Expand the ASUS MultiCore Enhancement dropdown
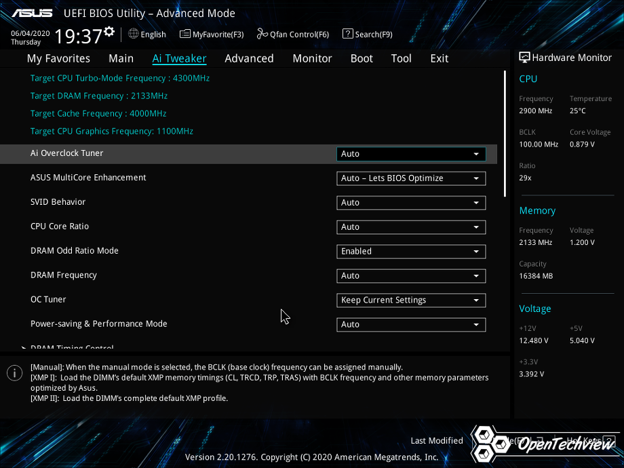Screen dimensions: 624x468 point(411,178)
